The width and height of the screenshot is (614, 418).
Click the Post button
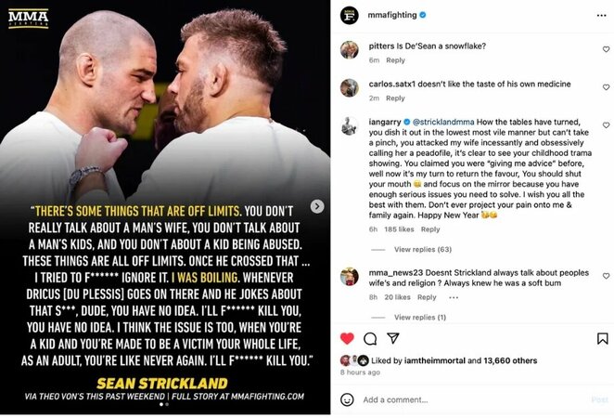tap(599, 399)
